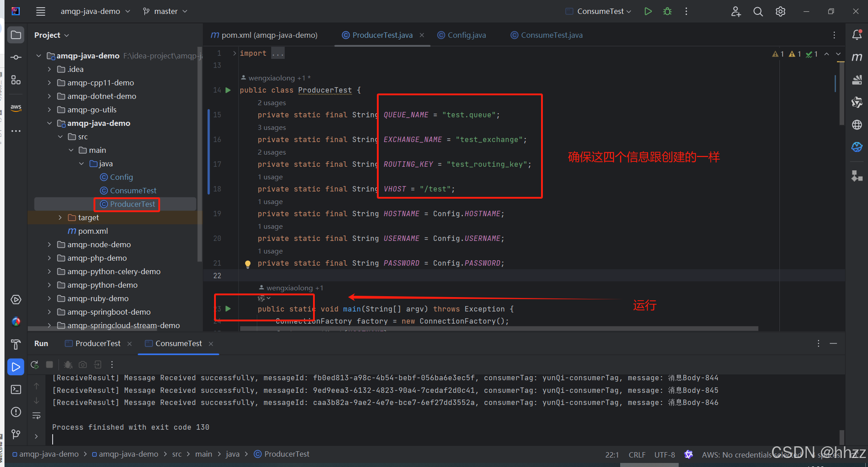Select pom.xml in the project tree
This screenshot has height=467, width=868.
coord(93,231)
